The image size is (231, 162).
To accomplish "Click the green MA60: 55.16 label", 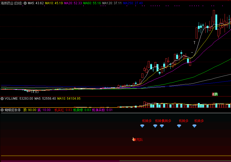I will click(x=92, y=3).
